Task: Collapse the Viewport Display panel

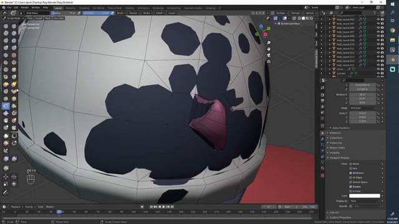Action: click(x=339, y=157)
